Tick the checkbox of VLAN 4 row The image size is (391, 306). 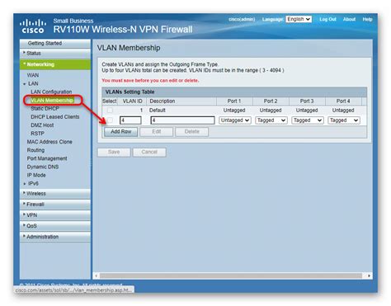click(110, 120)
